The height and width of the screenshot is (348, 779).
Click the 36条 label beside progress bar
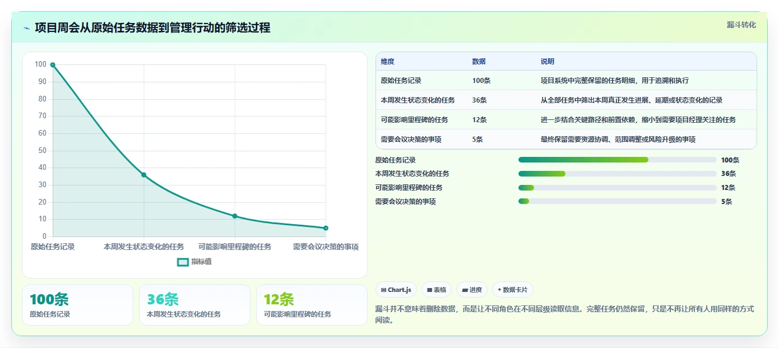[x=728, y=174]
